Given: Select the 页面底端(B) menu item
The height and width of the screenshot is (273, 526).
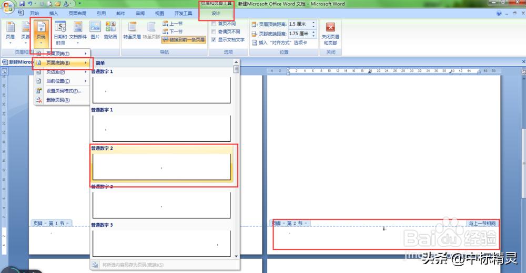Looking at the screenshot, I should tap(62, 62).
